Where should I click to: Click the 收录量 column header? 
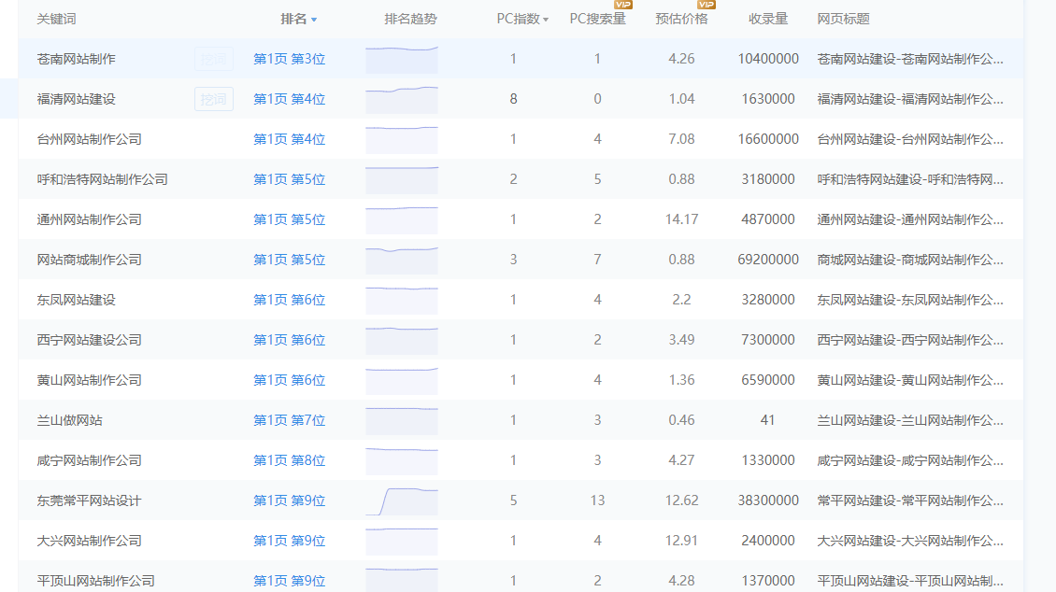768,19
